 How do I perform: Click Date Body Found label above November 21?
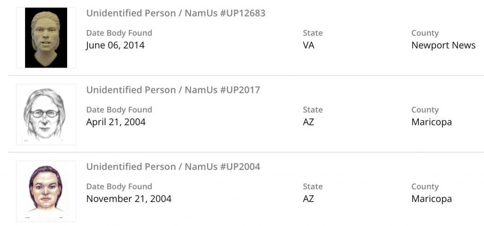pos(119,186)
